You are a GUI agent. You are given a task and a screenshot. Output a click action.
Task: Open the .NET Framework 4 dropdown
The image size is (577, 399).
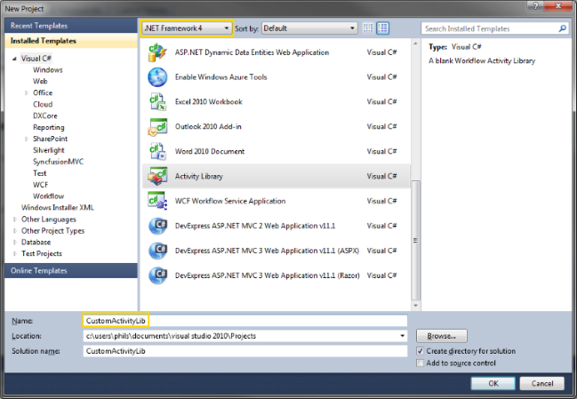coord(187,28)
